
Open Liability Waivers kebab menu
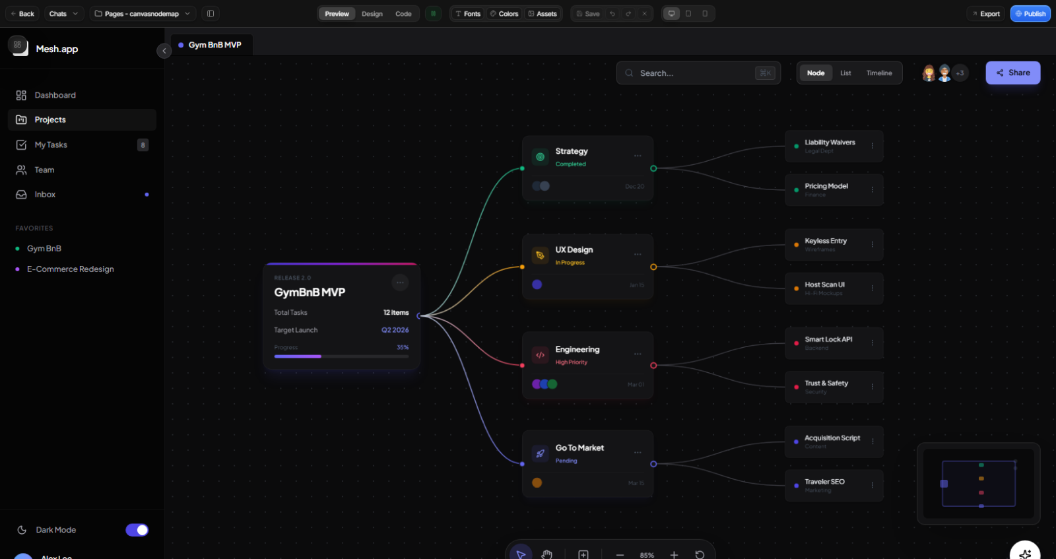tap(873, 146)
